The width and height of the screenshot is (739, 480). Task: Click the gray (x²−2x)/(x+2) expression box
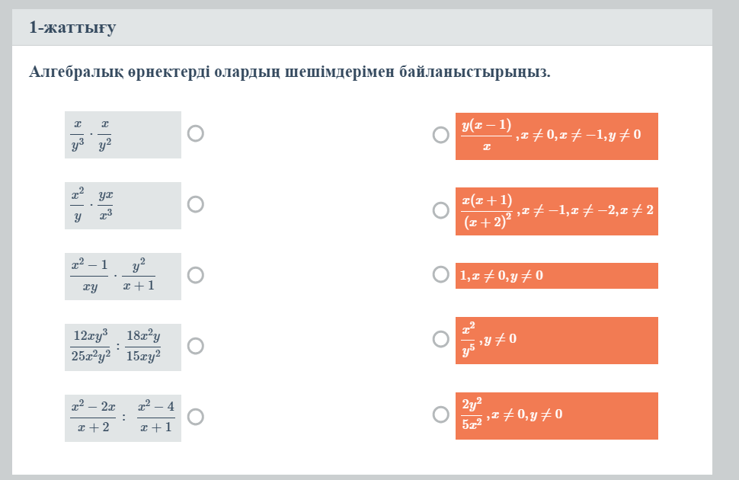tap(123, 418)
